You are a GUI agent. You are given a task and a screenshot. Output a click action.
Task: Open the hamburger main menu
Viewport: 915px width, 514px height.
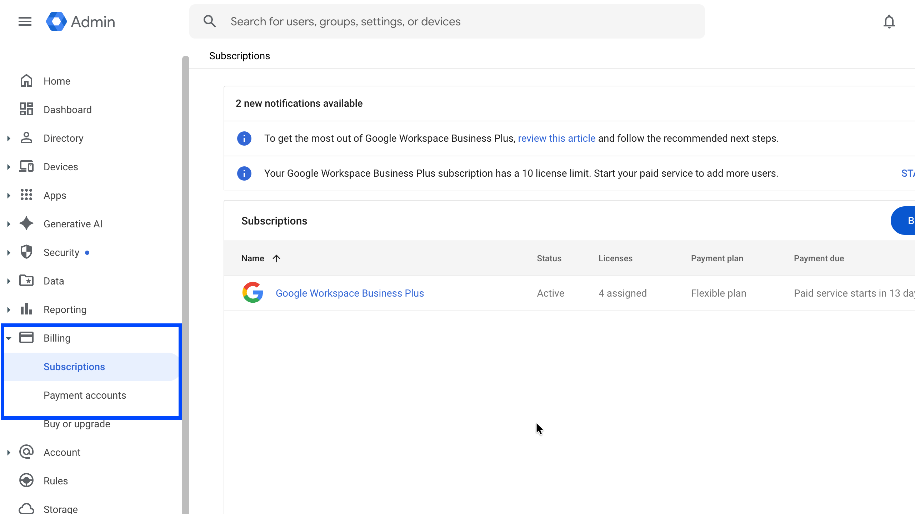(25, 22)
